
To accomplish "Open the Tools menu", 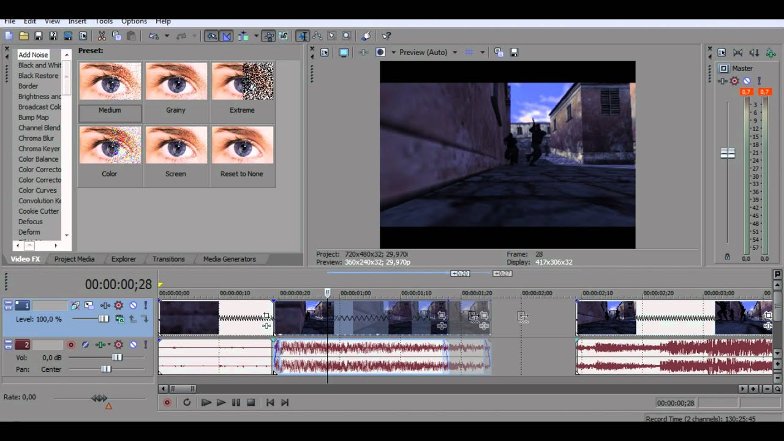I will click(104, 21).
